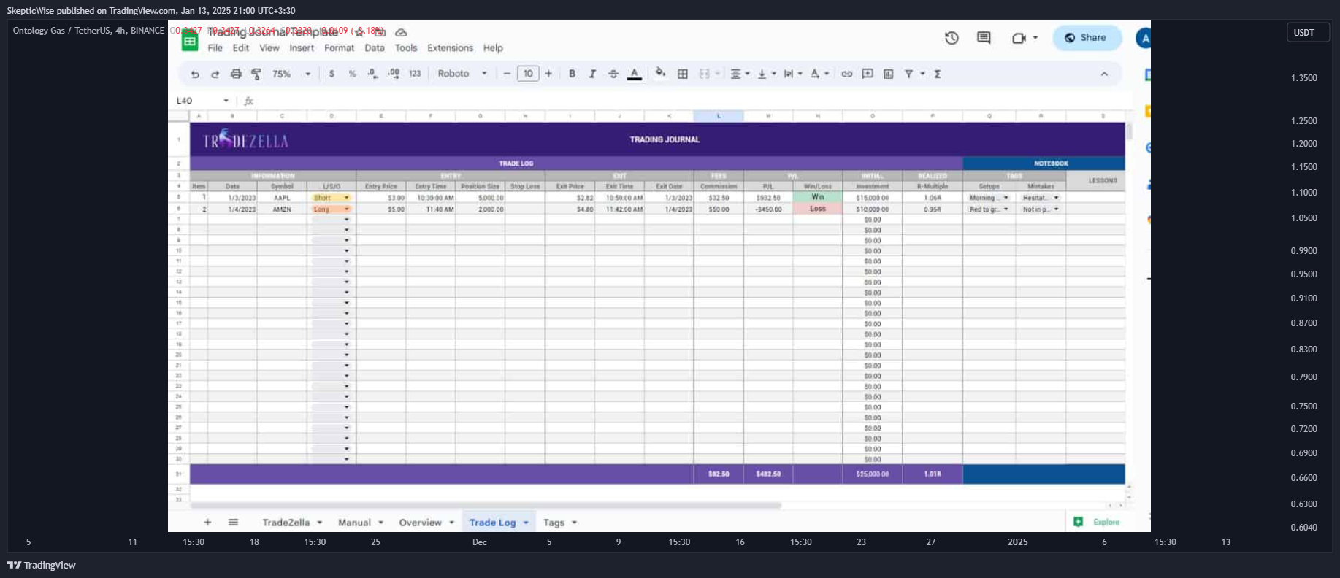This screenshot has height=578, width=1340.
Task: Open the 75% zoom dropdown
Action: (x=291, y=74)
